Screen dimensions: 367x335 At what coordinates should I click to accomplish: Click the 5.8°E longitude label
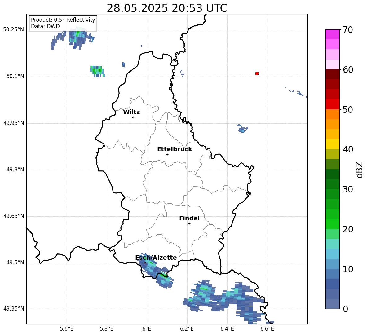pyautogui.click(x=107, y=329)
